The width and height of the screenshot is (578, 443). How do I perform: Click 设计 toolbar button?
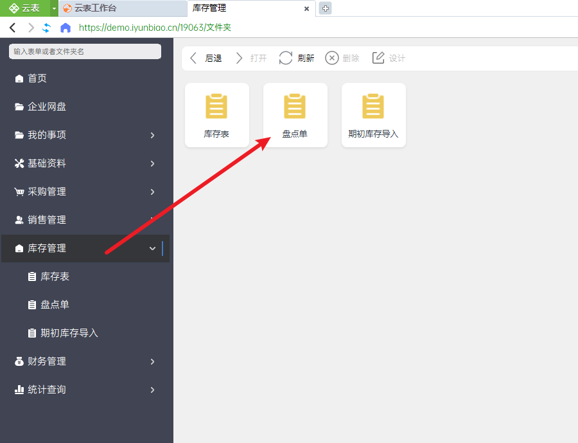[x=389, y=58]
